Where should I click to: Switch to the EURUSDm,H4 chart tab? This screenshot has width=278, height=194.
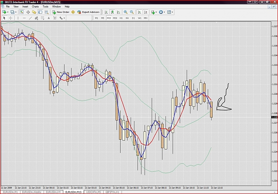[x=53, y=192]
